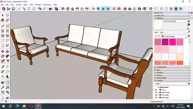The width and height of the screenshot is (193, 109).
Task: Click the material name field 0052_FloralWhite
Action: coord(175,21)
